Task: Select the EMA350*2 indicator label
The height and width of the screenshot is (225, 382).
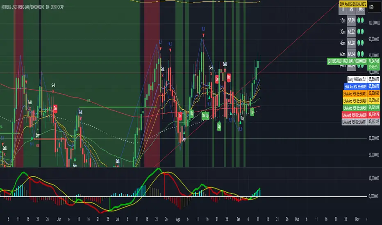Action: pyautogui.click(x=353, y=4)
